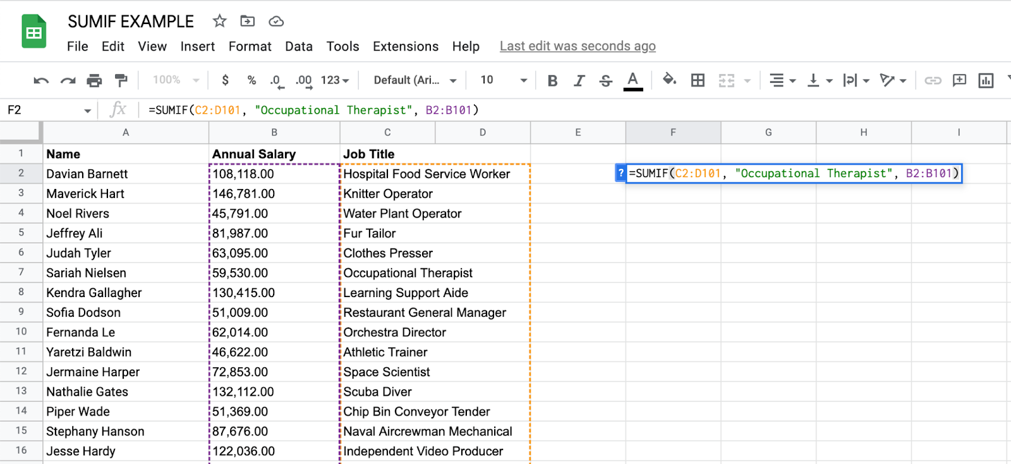Print the spreadsheet
Image resolution: width=1011 pixels, height=464 pixels.
point(94,80)
